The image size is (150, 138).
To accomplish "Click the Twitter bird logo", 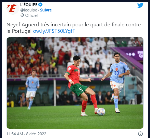I will pyautogui.click(x=140, y=5).
